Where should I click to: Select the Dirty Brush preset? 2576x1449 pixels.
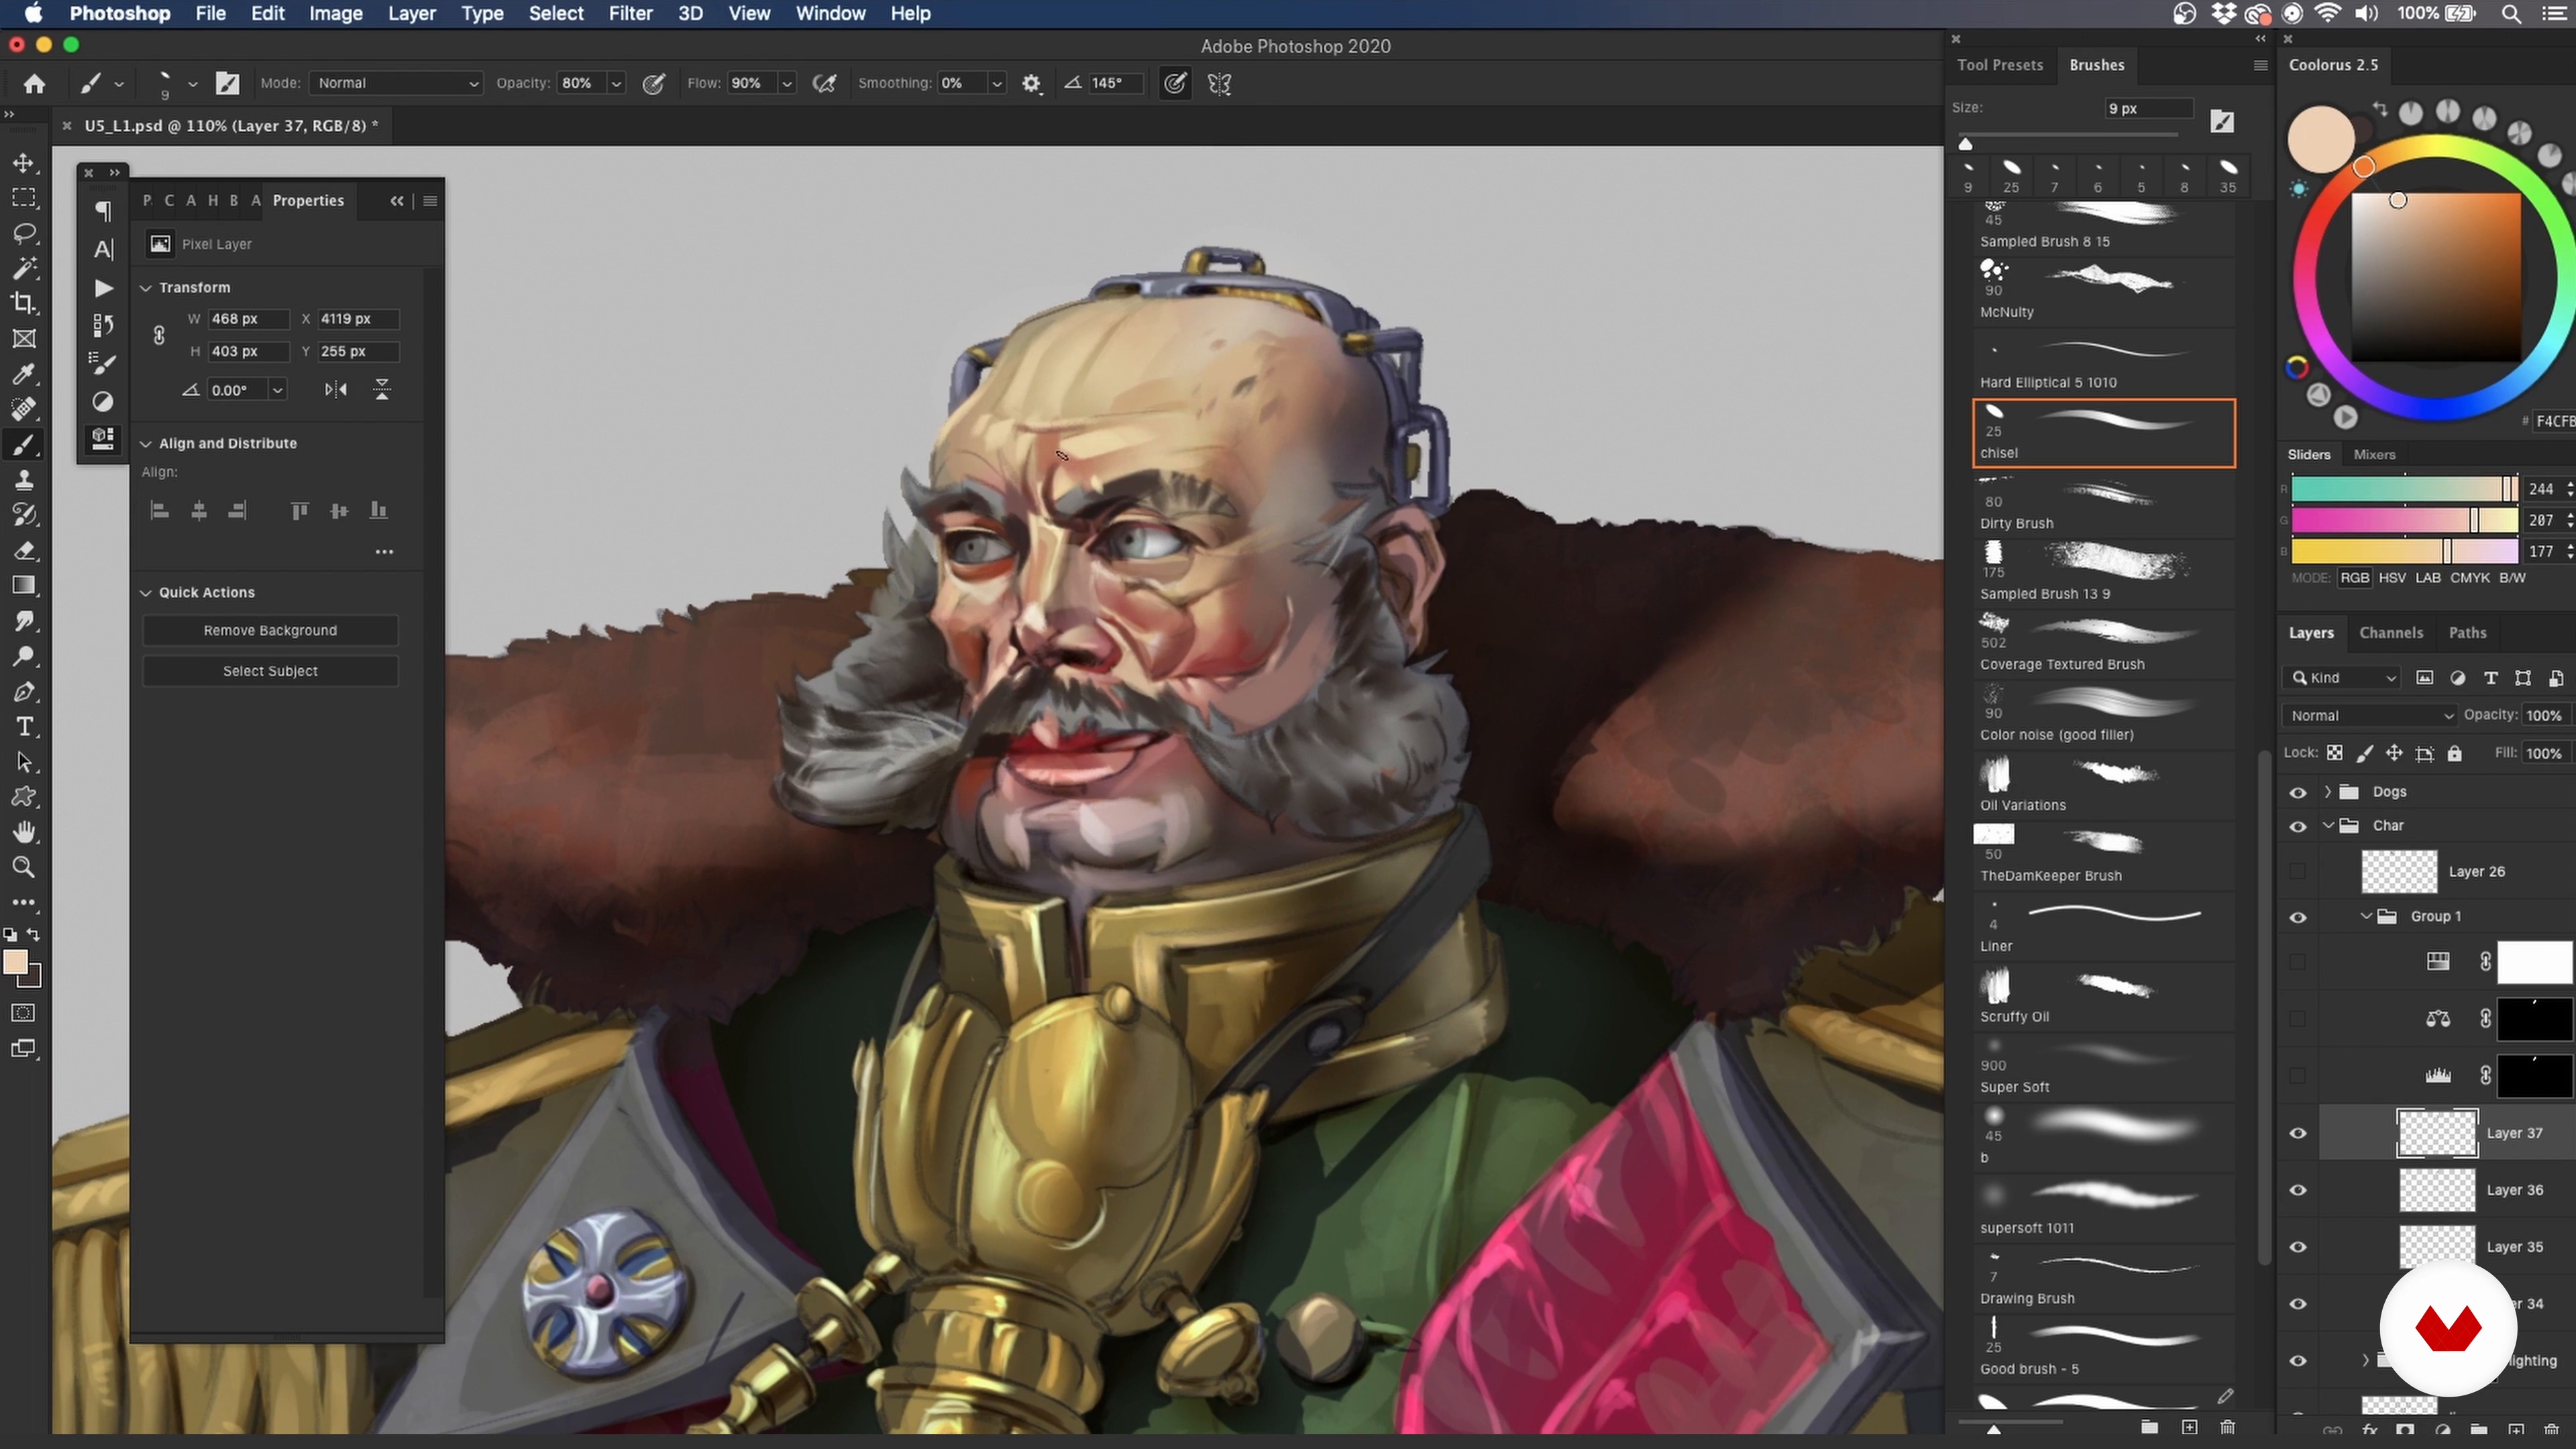(2104, 505)
